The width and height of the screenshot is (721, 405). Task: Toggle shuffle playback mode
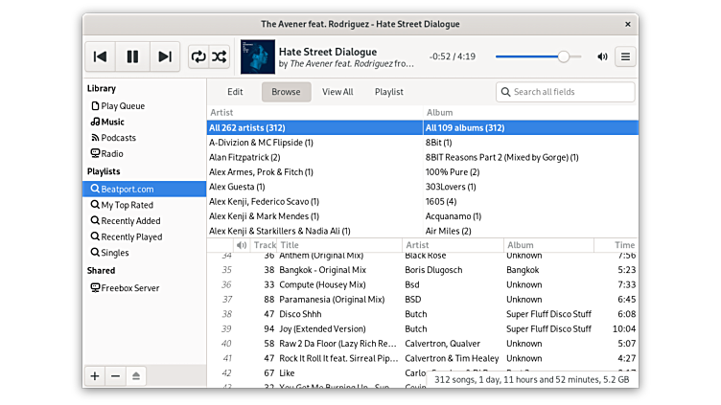[221, 56]
